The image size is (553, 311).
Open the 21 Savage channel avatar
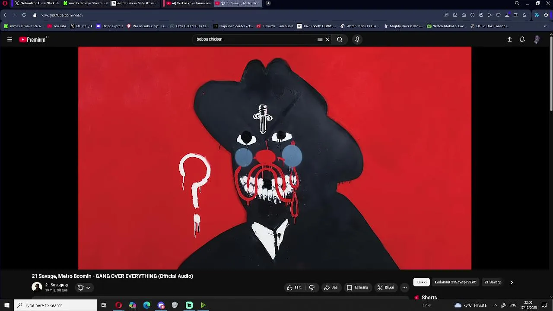coord(37,287)
